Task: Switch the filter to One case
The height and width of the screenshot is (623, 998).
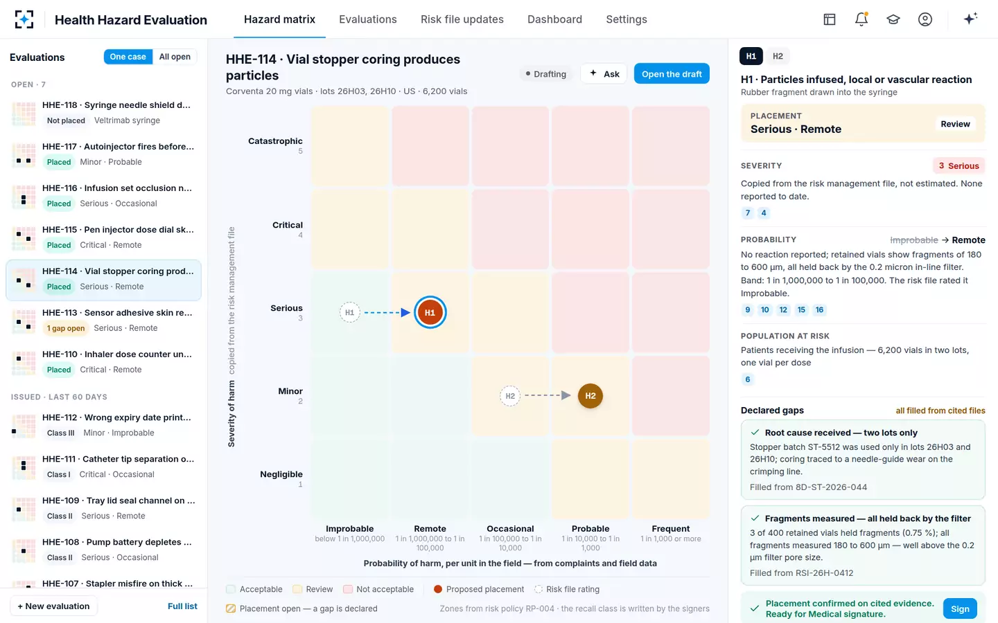Action: (x=128, y=57)
